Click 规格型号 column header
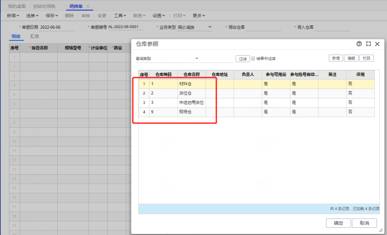 coord(73,48)
